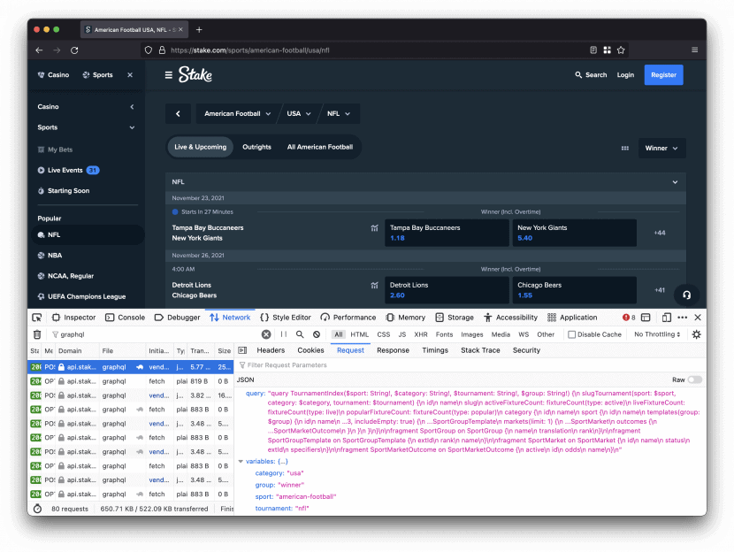Expand the Sports sidebar section
Screen dimensions: 734x552
click(x=132, y=127)
